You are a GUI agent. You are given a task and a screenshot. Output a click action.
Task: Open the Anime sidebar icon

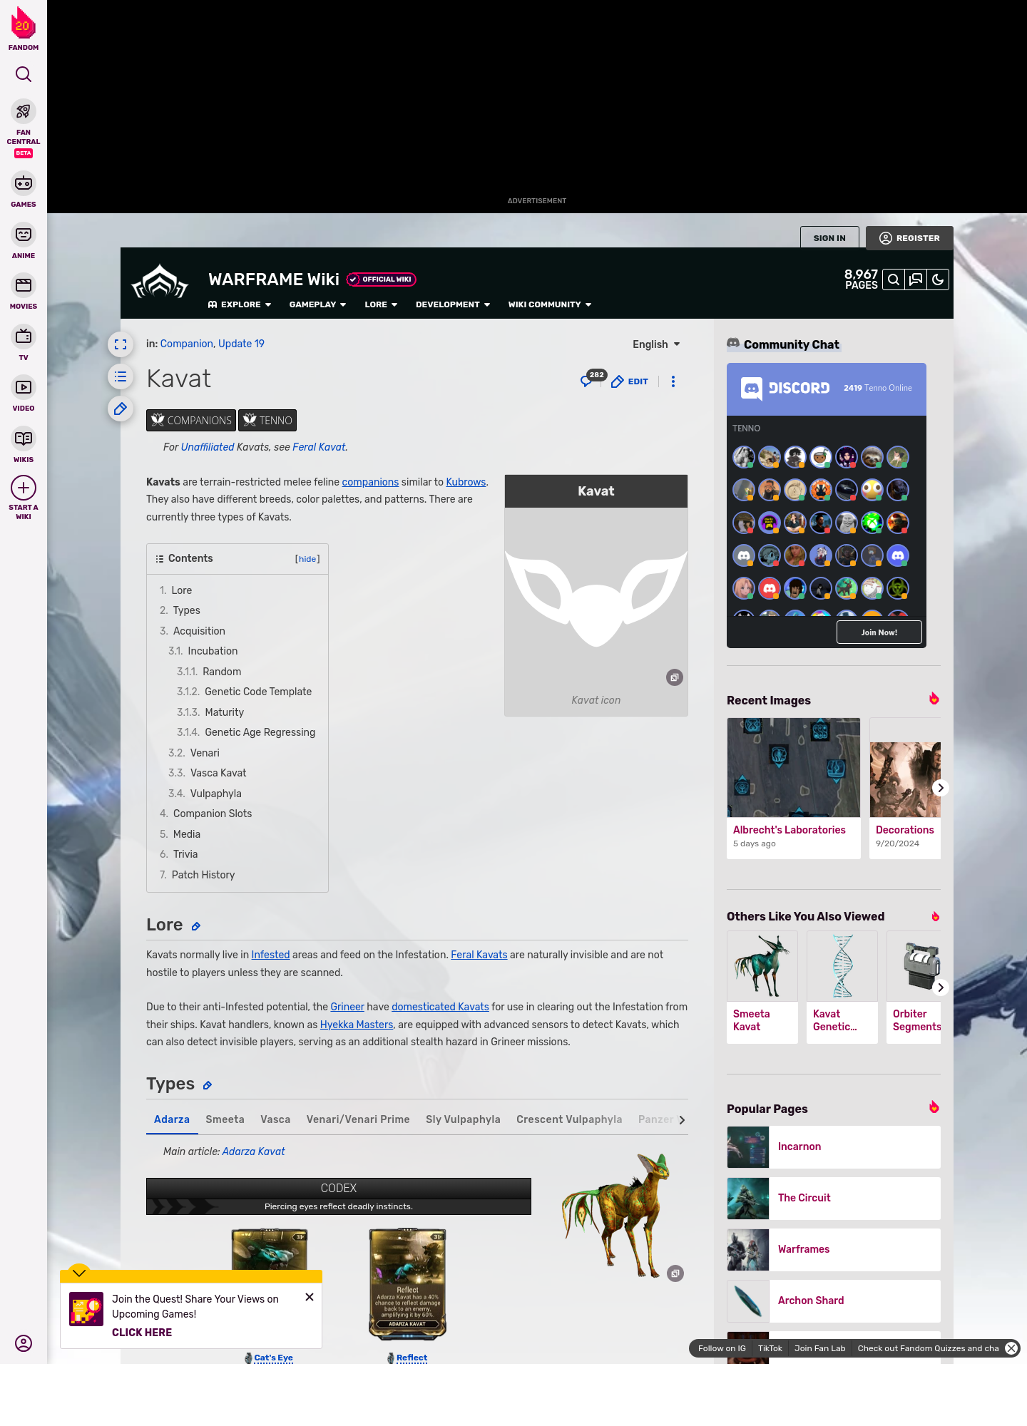pos(24,235)
